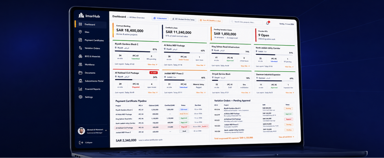Expand the user menu chevron beside Ahmed Al Mansoori
This screenshot has width=384, height=158.
click(106, 131)
